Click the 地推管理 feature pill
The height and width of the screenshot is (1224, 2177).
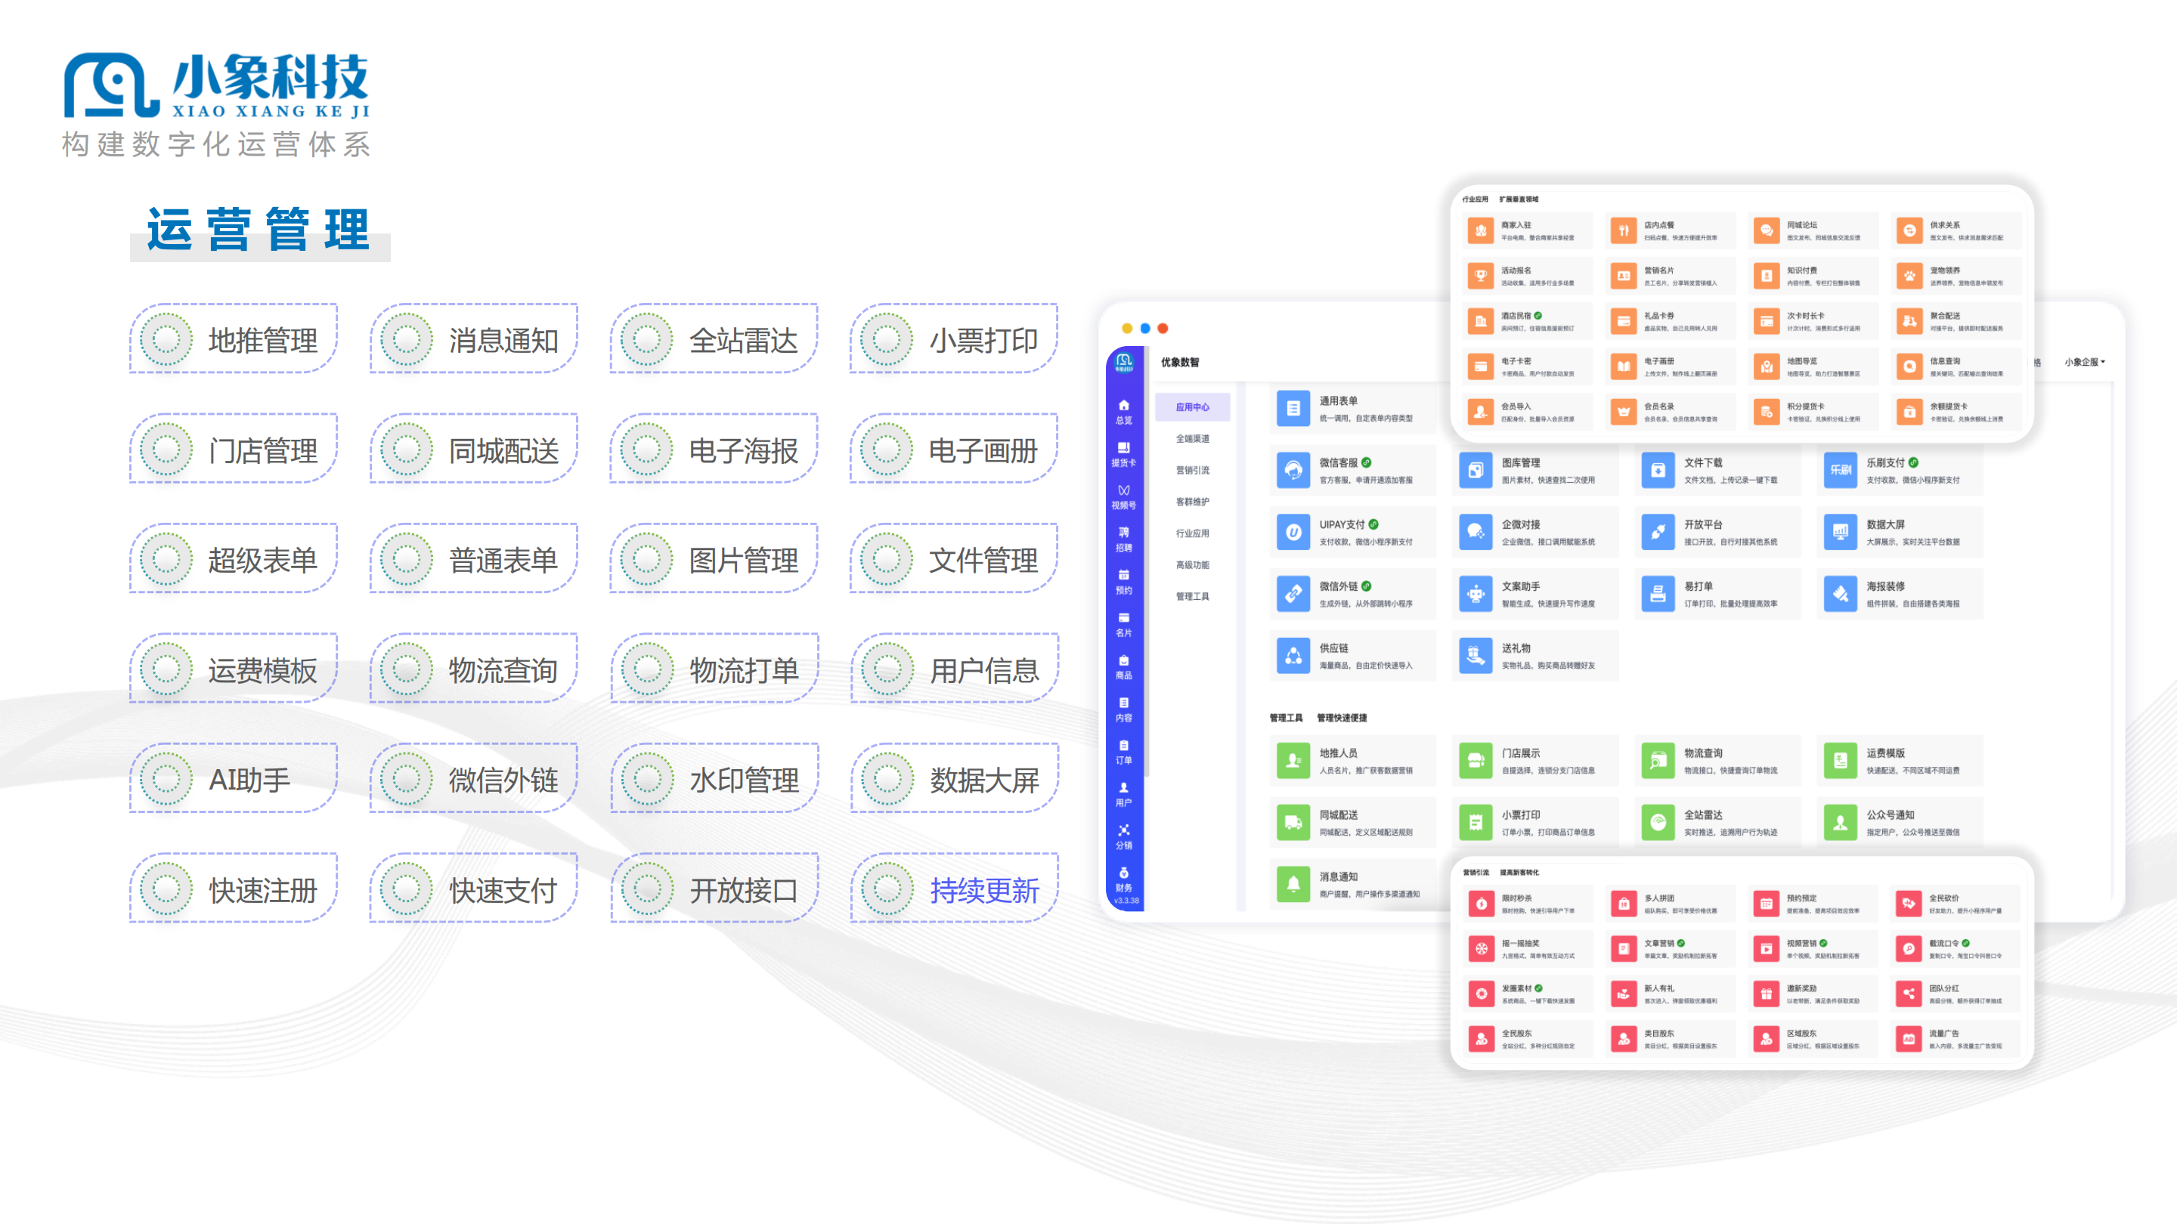(x=234, y=338)
